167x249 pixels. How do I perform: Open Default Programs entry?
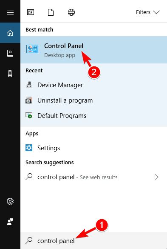click(x=93, y=116)
